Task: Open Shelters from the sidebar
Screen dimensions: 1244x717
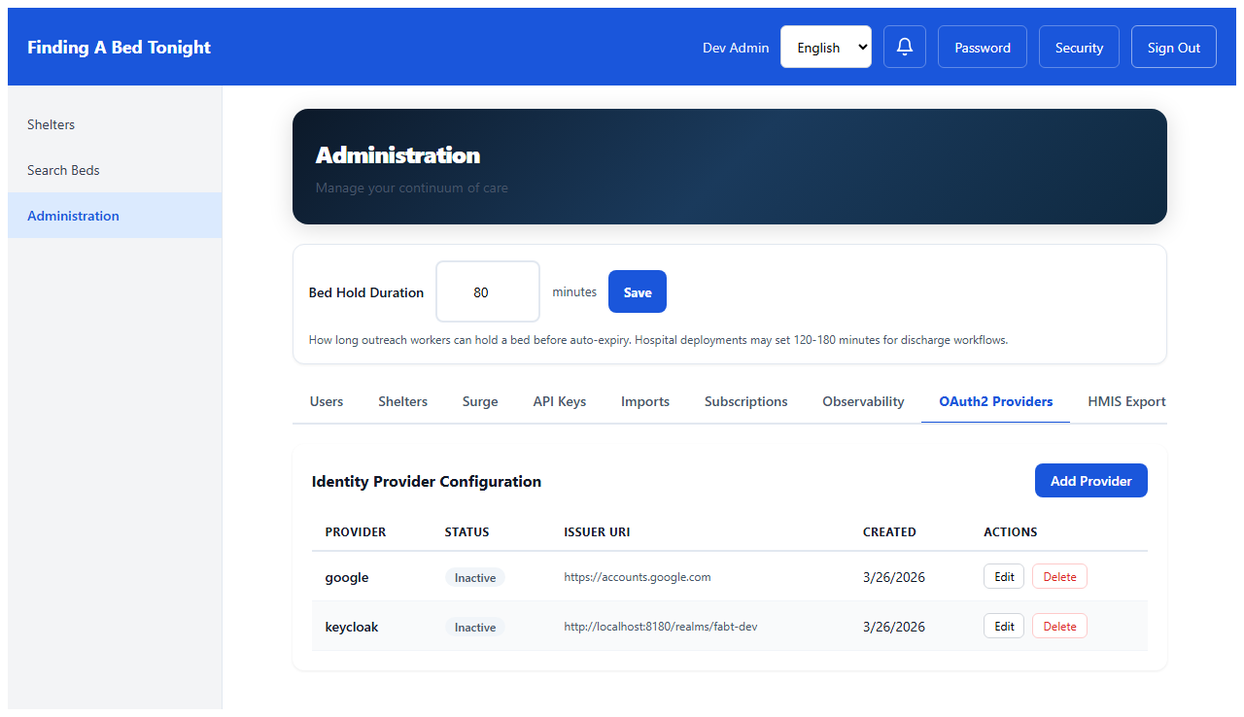Action: click(x=51, y=123)
